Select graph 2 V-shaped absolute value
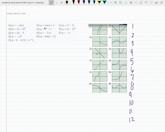The height and width of the screenshot is (132, 165). point(119,30)
